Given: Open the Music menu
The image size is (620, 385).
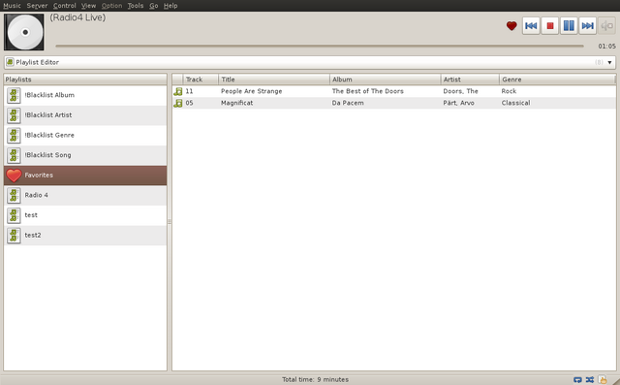Looking at the screenshot, I should (x=12, y=6).
